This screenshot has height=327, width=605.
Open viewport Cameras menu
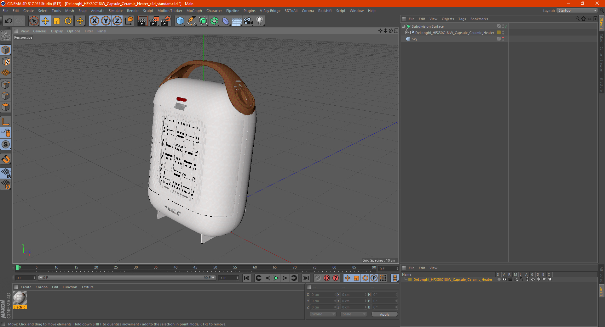pyautogui.click(x=40, y=31)
